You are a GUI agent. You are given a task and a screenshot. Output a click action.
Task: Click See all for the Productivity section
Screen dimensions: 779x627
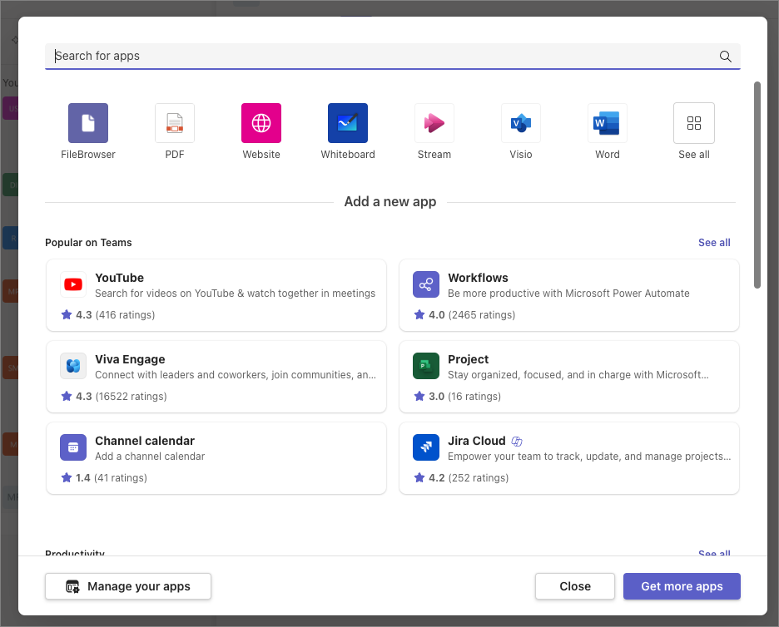(x=714, y=554)
